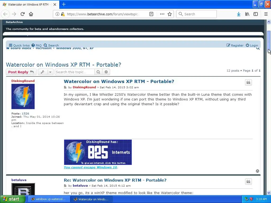Open the site information icon in address bar
Viewport: 271px width, 203px height.
click(57, 14)
